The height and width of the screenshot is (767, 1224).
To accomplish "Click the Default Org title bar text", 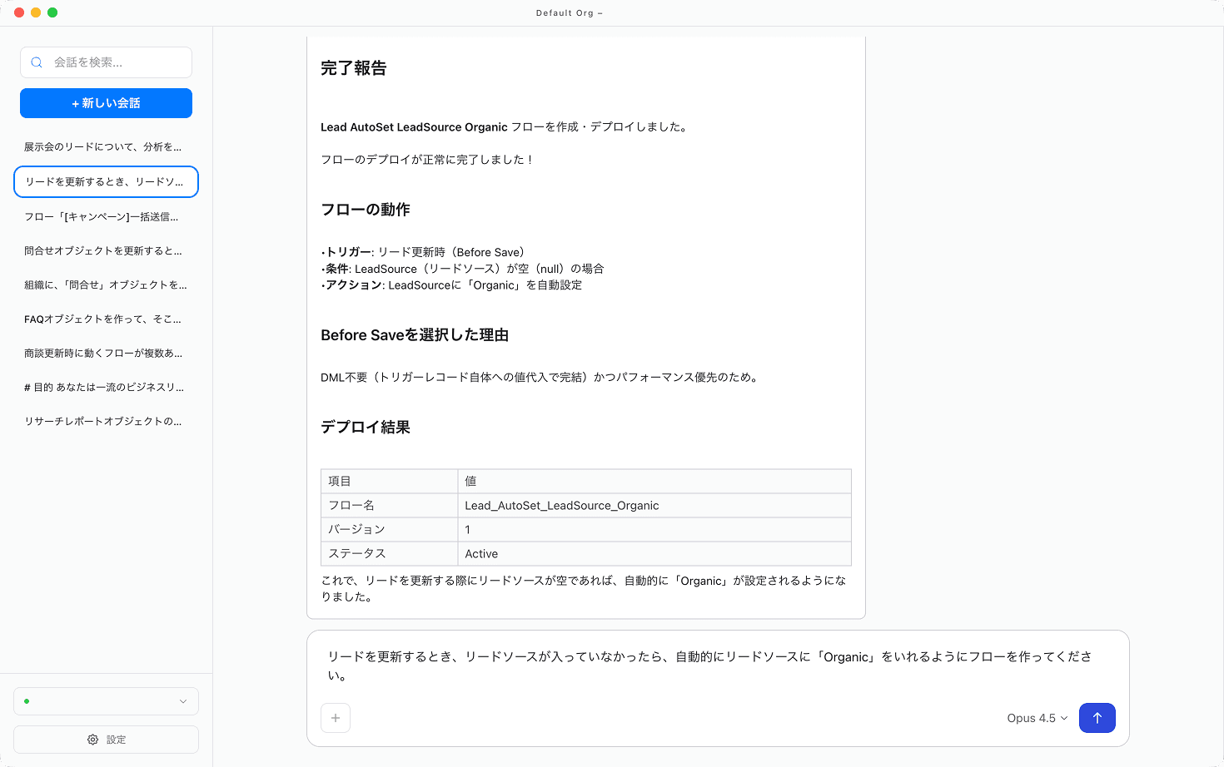I will coord(570,12).
